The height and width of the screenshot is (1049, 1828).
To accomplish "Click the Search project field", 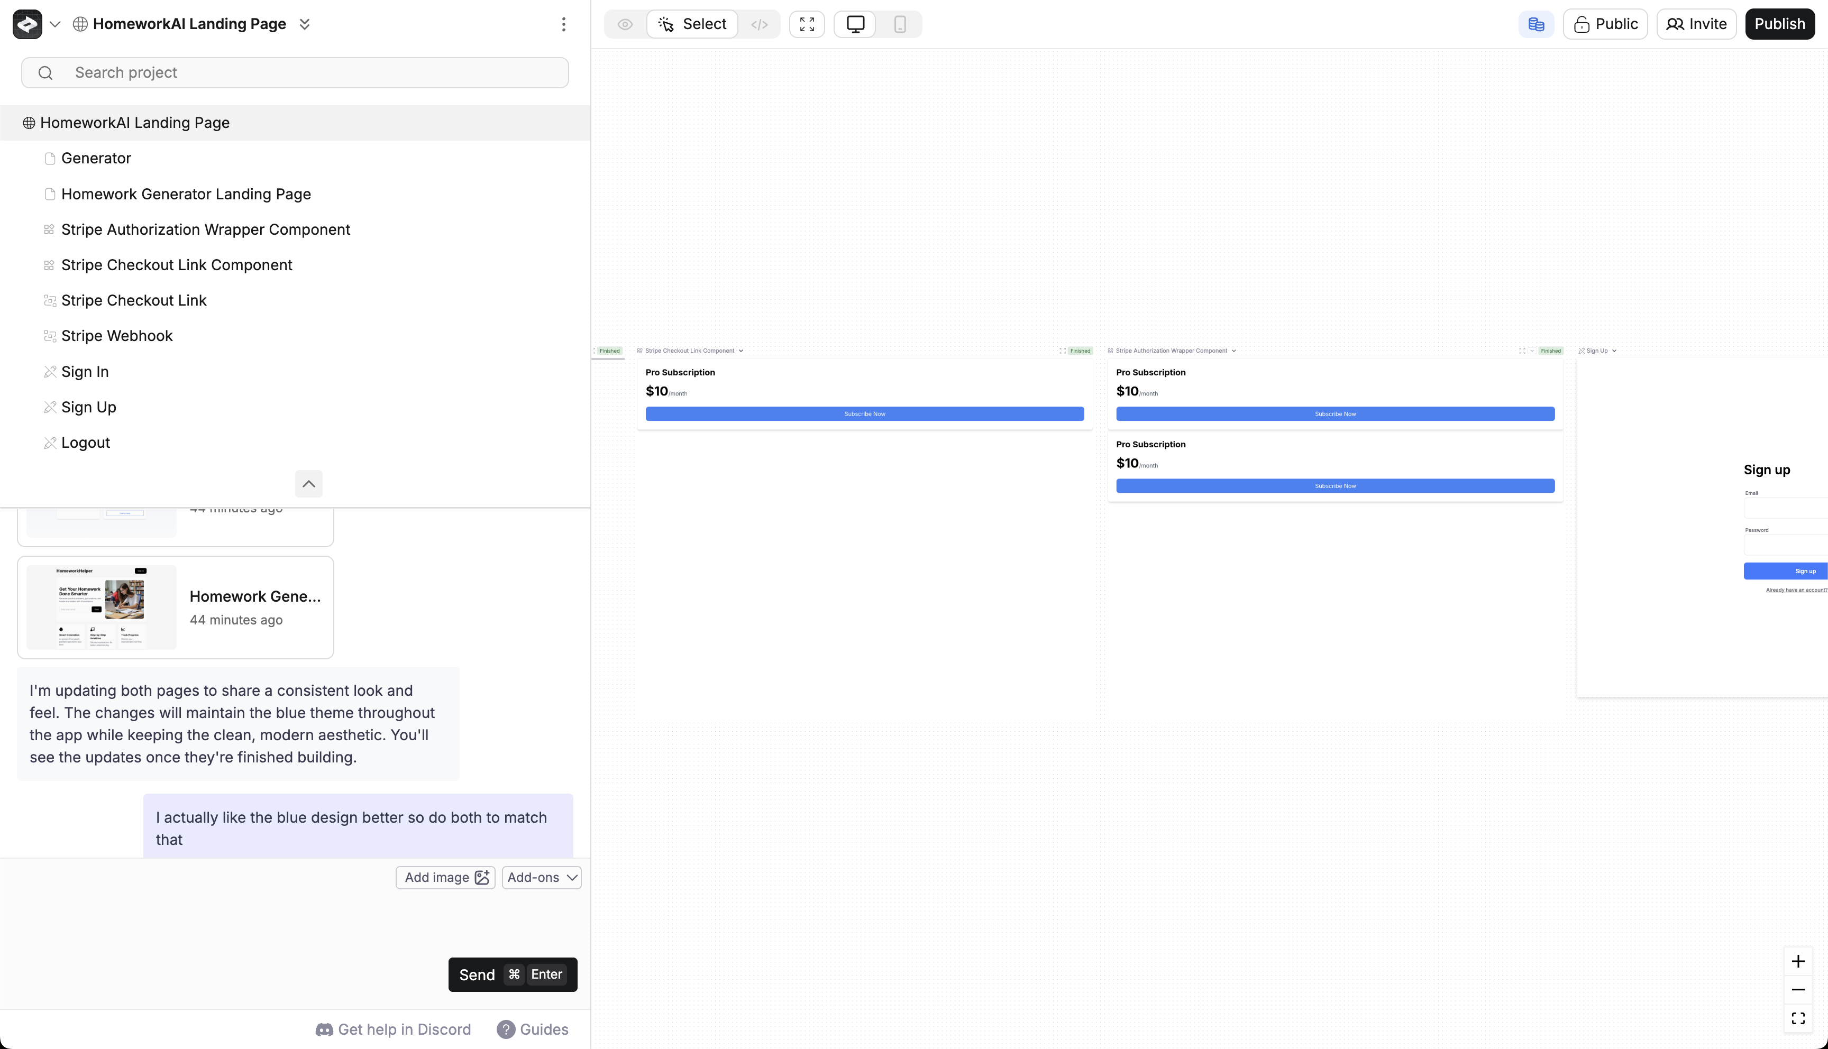I will 295,73.
